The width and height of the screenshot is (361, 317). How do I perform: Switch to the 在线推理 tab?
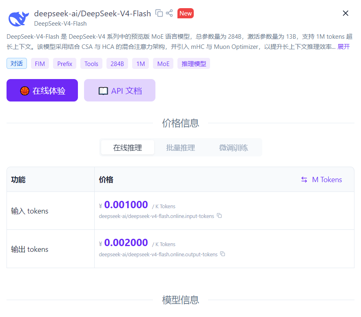128,147
